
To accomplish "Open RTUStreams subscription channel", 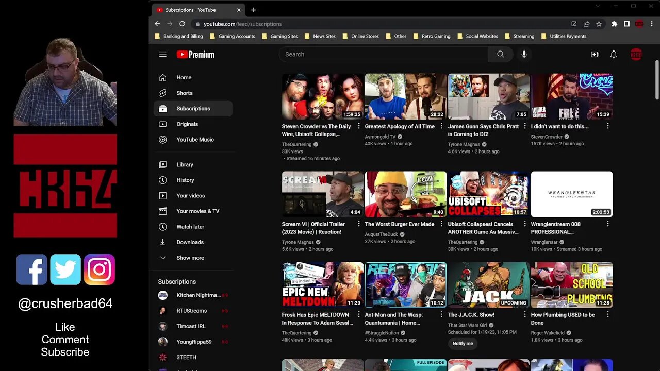I will tap(193, 311).
